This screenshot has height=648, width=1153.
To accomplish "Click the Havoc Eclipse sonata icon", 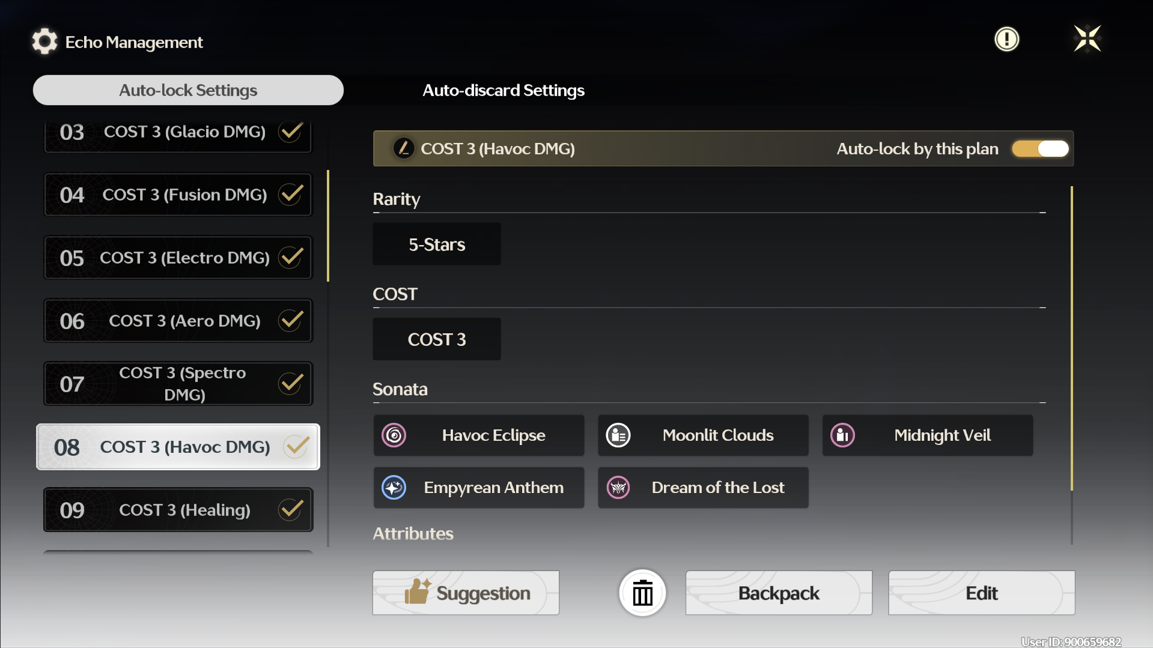I will pos(394,435).
